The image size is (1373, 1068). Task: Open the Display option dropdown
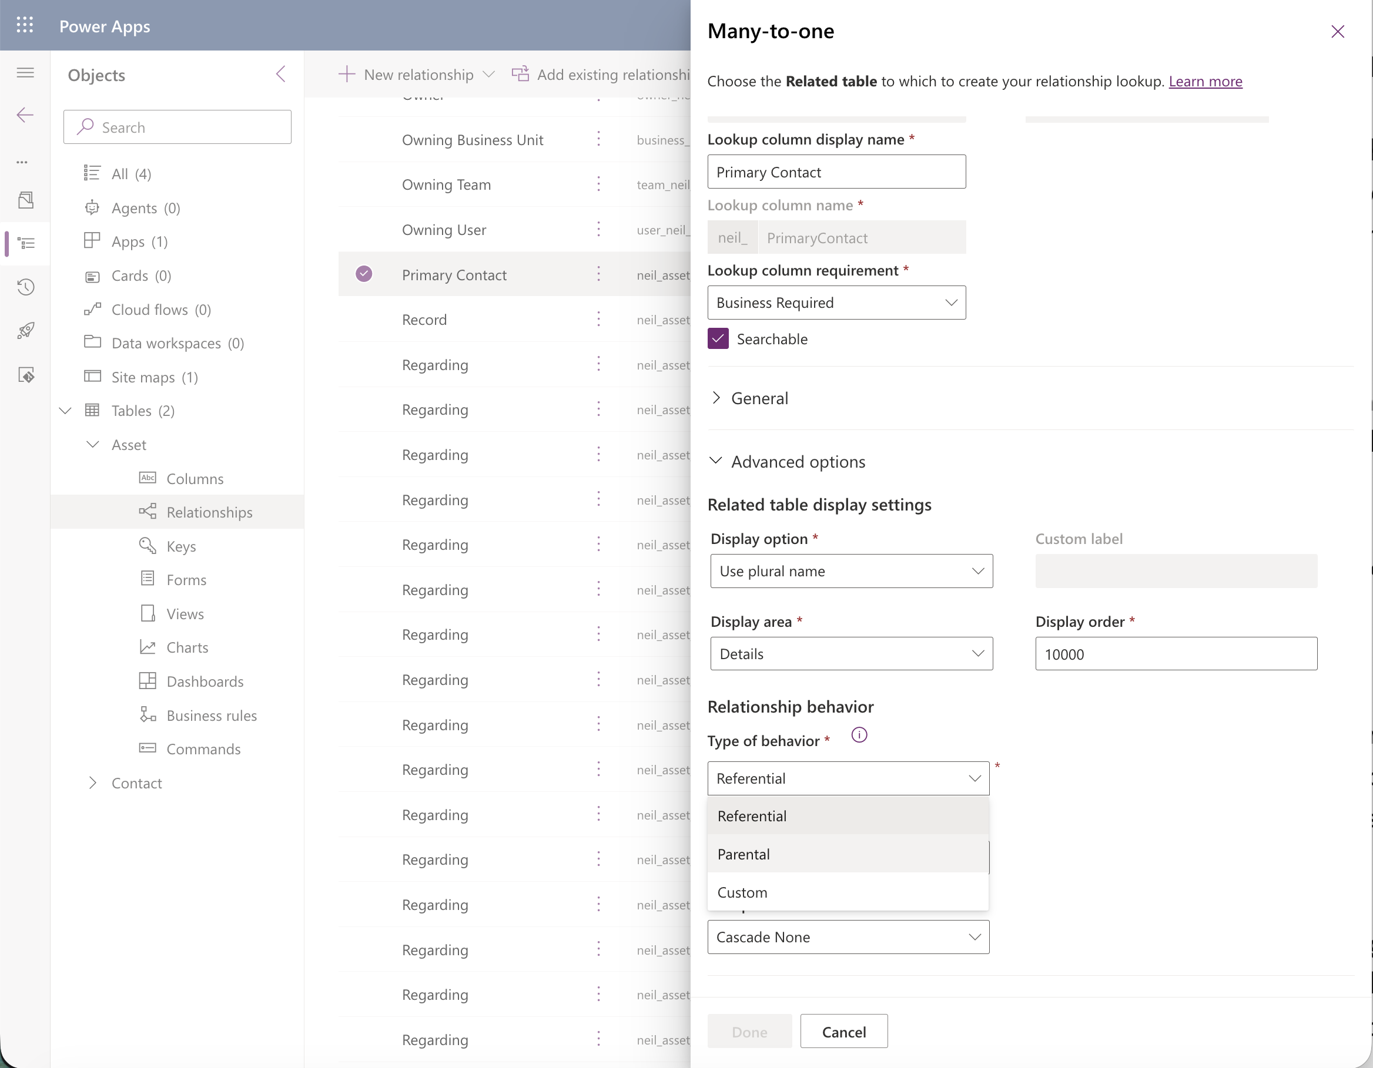click(x=851, y=571)
